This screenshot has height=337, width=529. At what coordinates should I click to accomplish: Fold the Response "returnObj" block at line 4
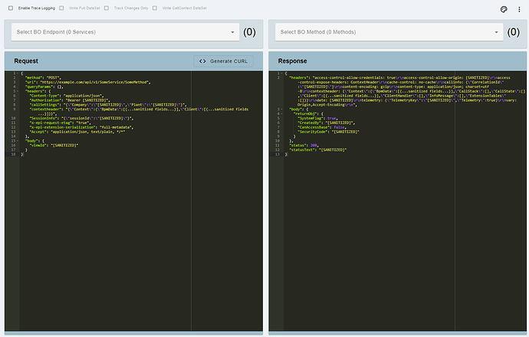(x=282, y=114)
